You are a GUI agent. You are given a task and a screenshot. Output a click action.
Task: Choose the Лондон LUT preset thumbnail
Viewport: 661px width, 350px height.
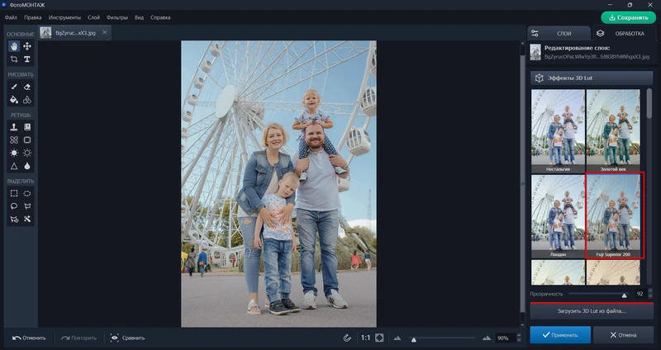pos(558,216)
